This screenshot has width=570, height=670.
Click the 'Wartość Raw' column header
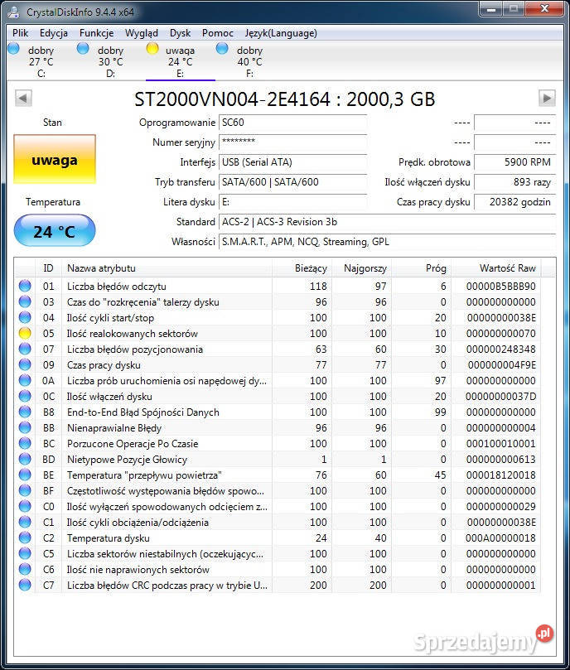click(507, 268)
